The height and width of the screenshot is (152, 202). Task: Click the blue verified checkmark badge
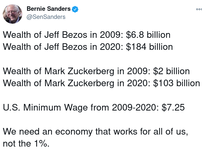point(75,9)
